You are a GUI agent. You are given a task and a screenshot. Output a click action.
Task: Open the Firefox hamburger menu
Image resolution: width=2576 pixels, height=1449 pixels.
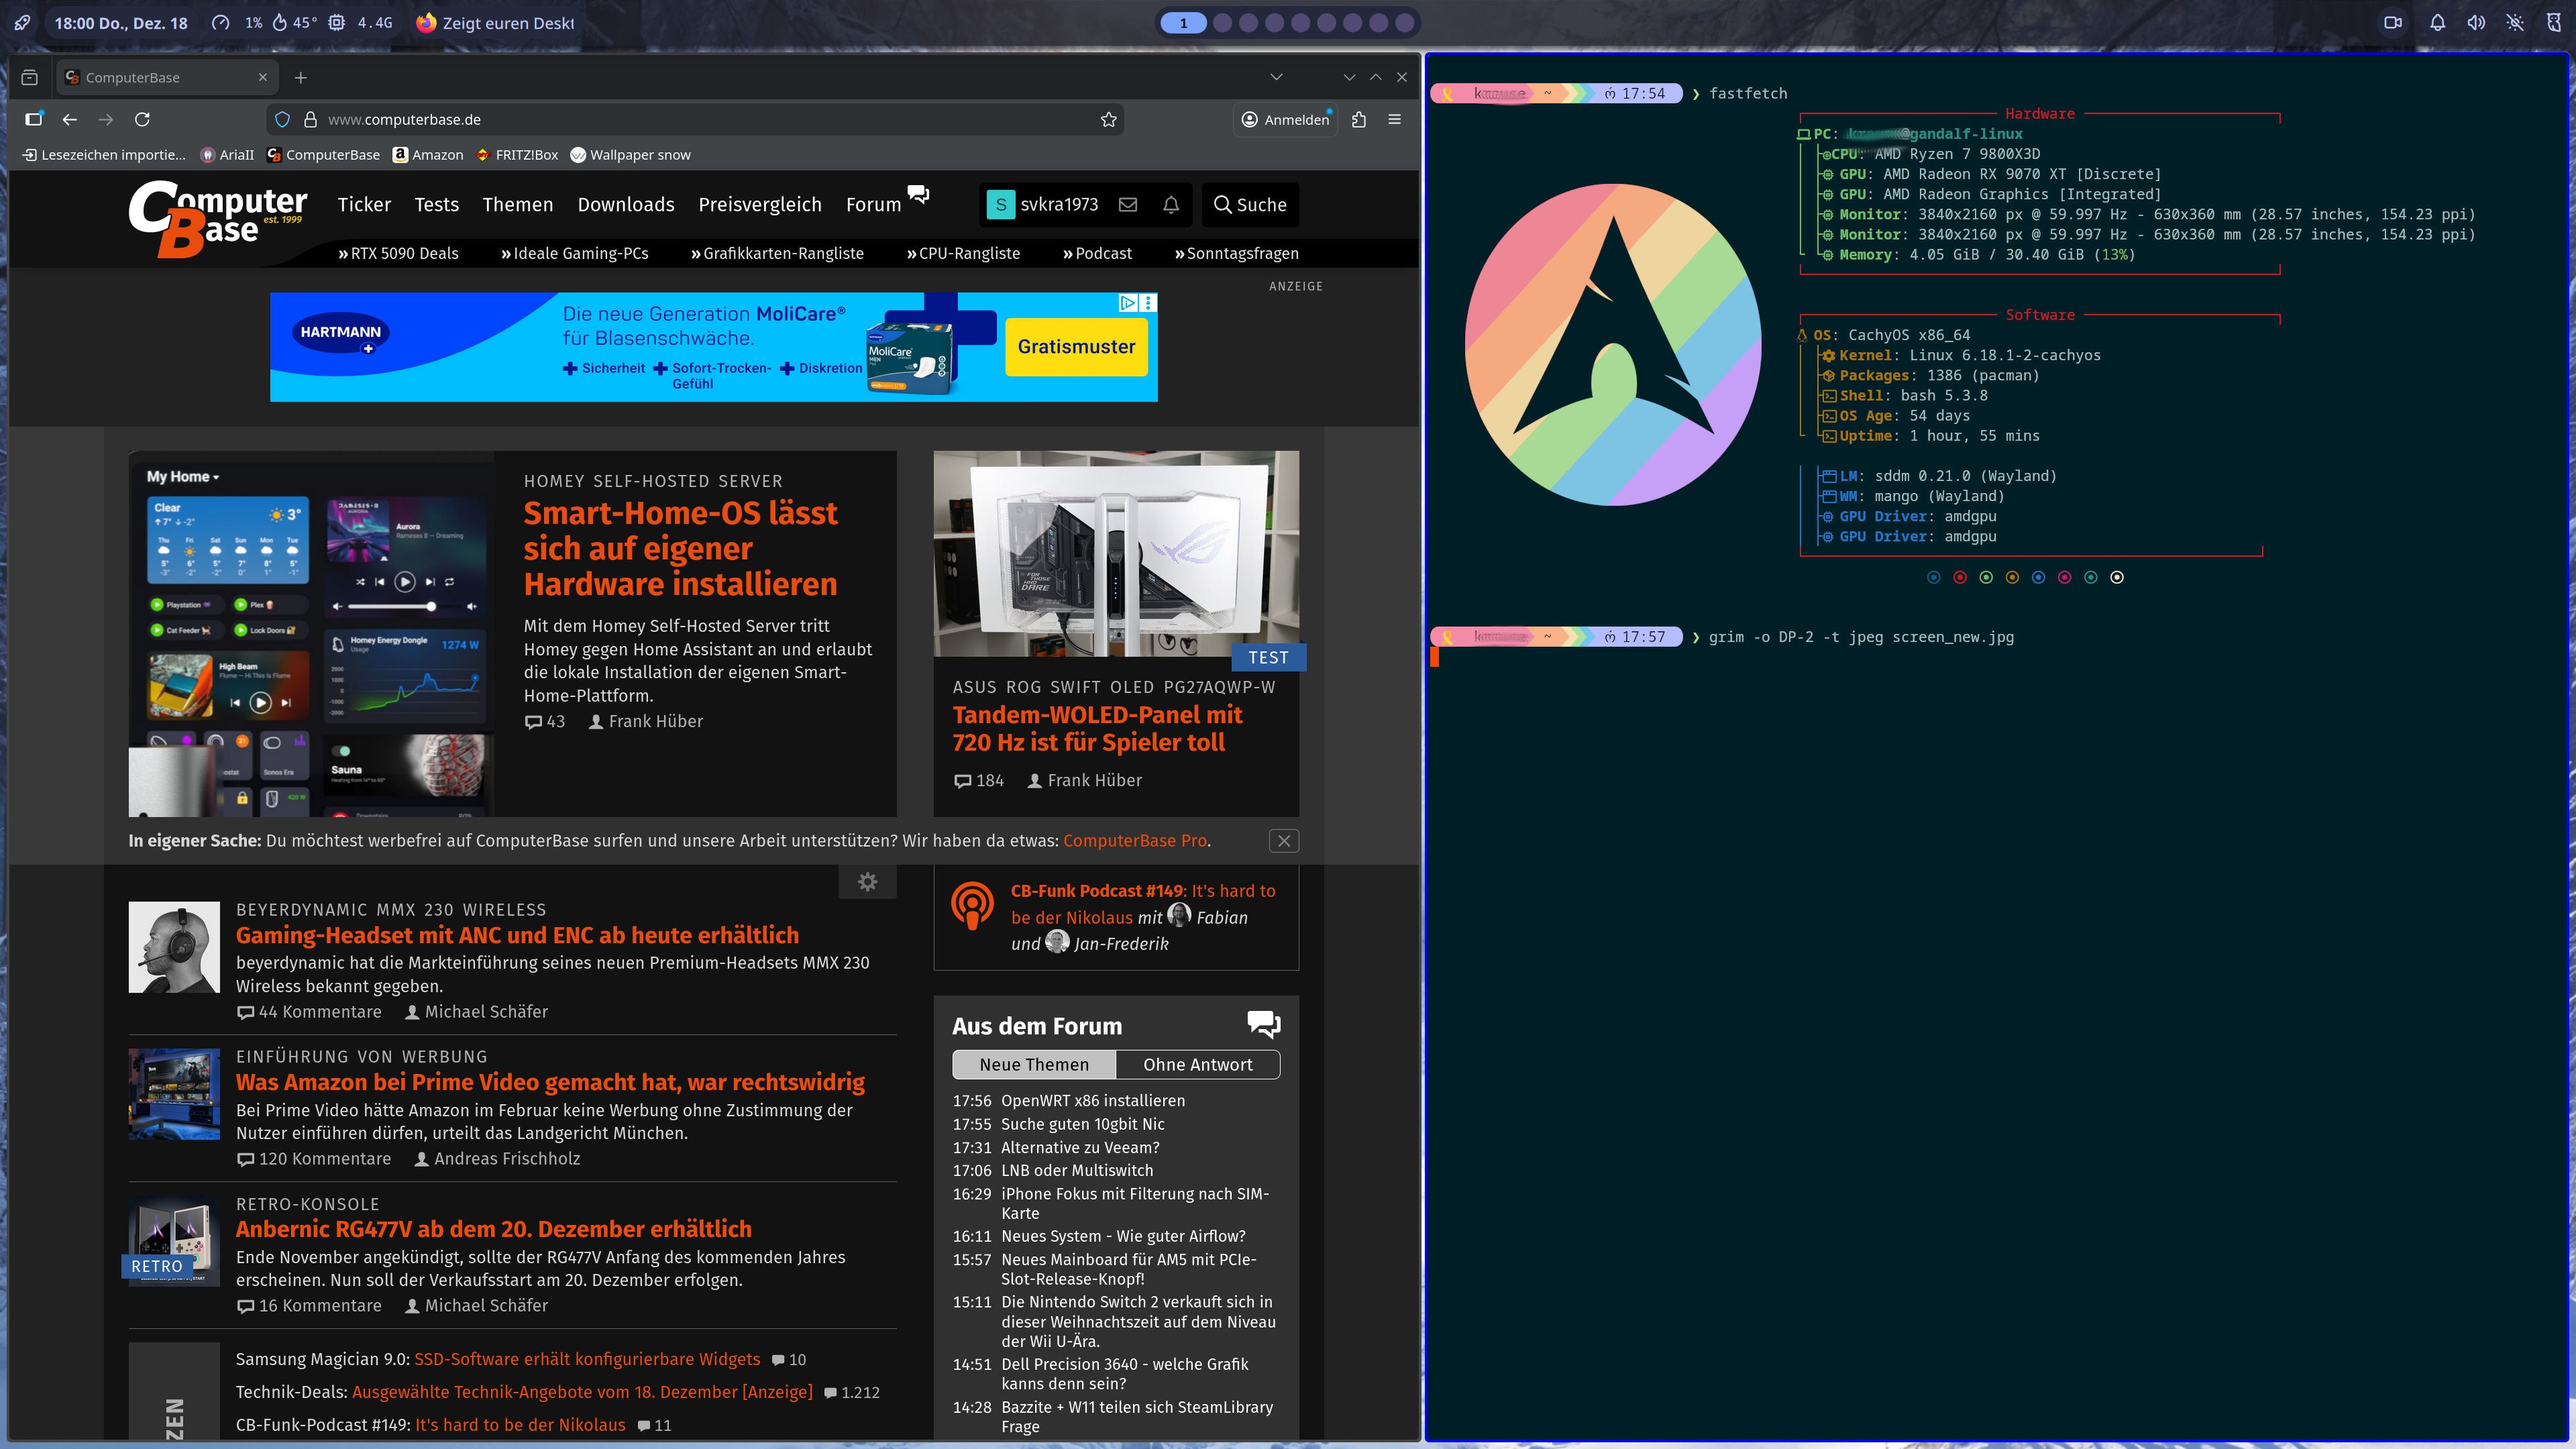click(x=1394, y=120)
